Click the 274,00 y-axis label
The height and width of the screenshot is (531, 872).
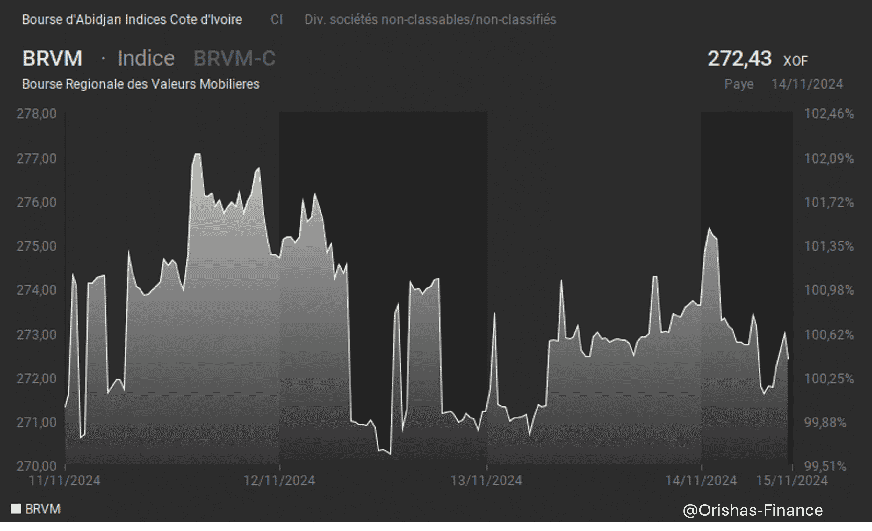[36, 290]
